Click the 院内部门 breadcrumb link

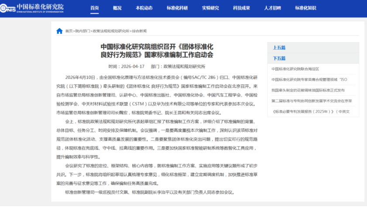82,31
